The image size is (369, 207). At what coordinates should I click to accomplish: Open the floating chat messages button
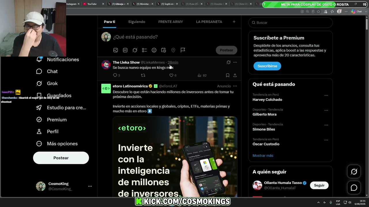coord(354,188)
